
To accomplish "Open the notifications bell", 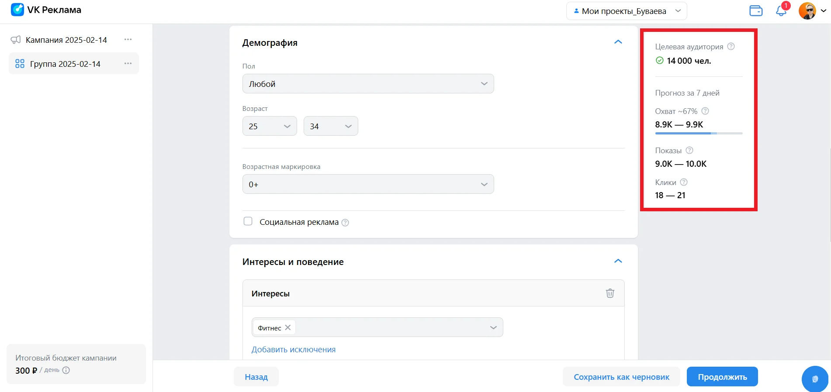I will click(781, 11).
